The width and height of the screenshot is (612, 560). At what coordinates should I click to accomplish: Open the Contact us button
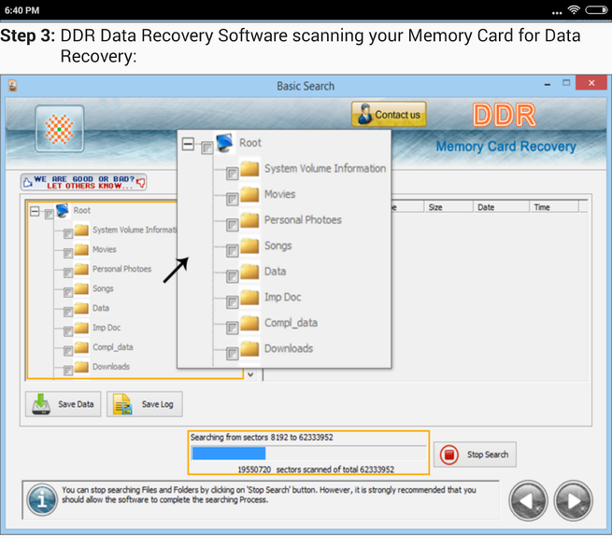389,115
